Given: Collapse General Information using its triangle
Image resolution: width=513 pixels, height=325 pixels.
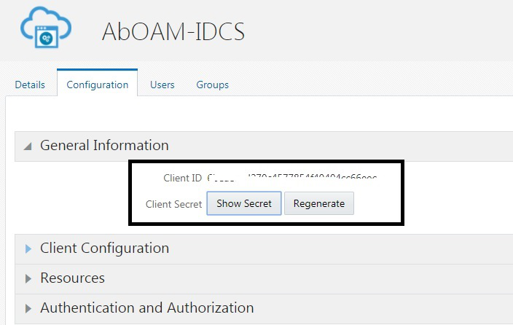Looking at the screenshot, I should pos(28,146).
